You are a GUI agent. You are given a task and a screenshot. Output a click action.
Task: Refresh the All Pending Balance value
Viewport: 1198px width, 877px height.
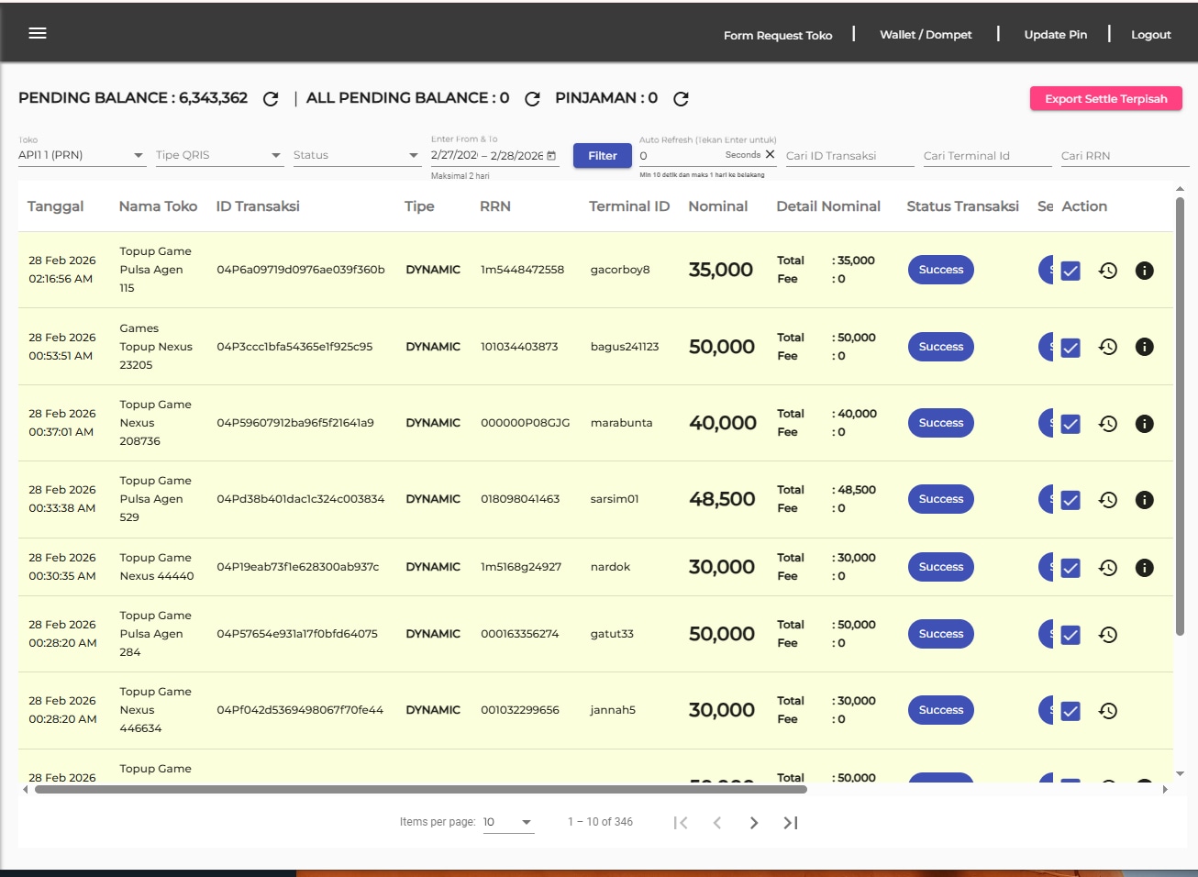[x=532, y=99]
